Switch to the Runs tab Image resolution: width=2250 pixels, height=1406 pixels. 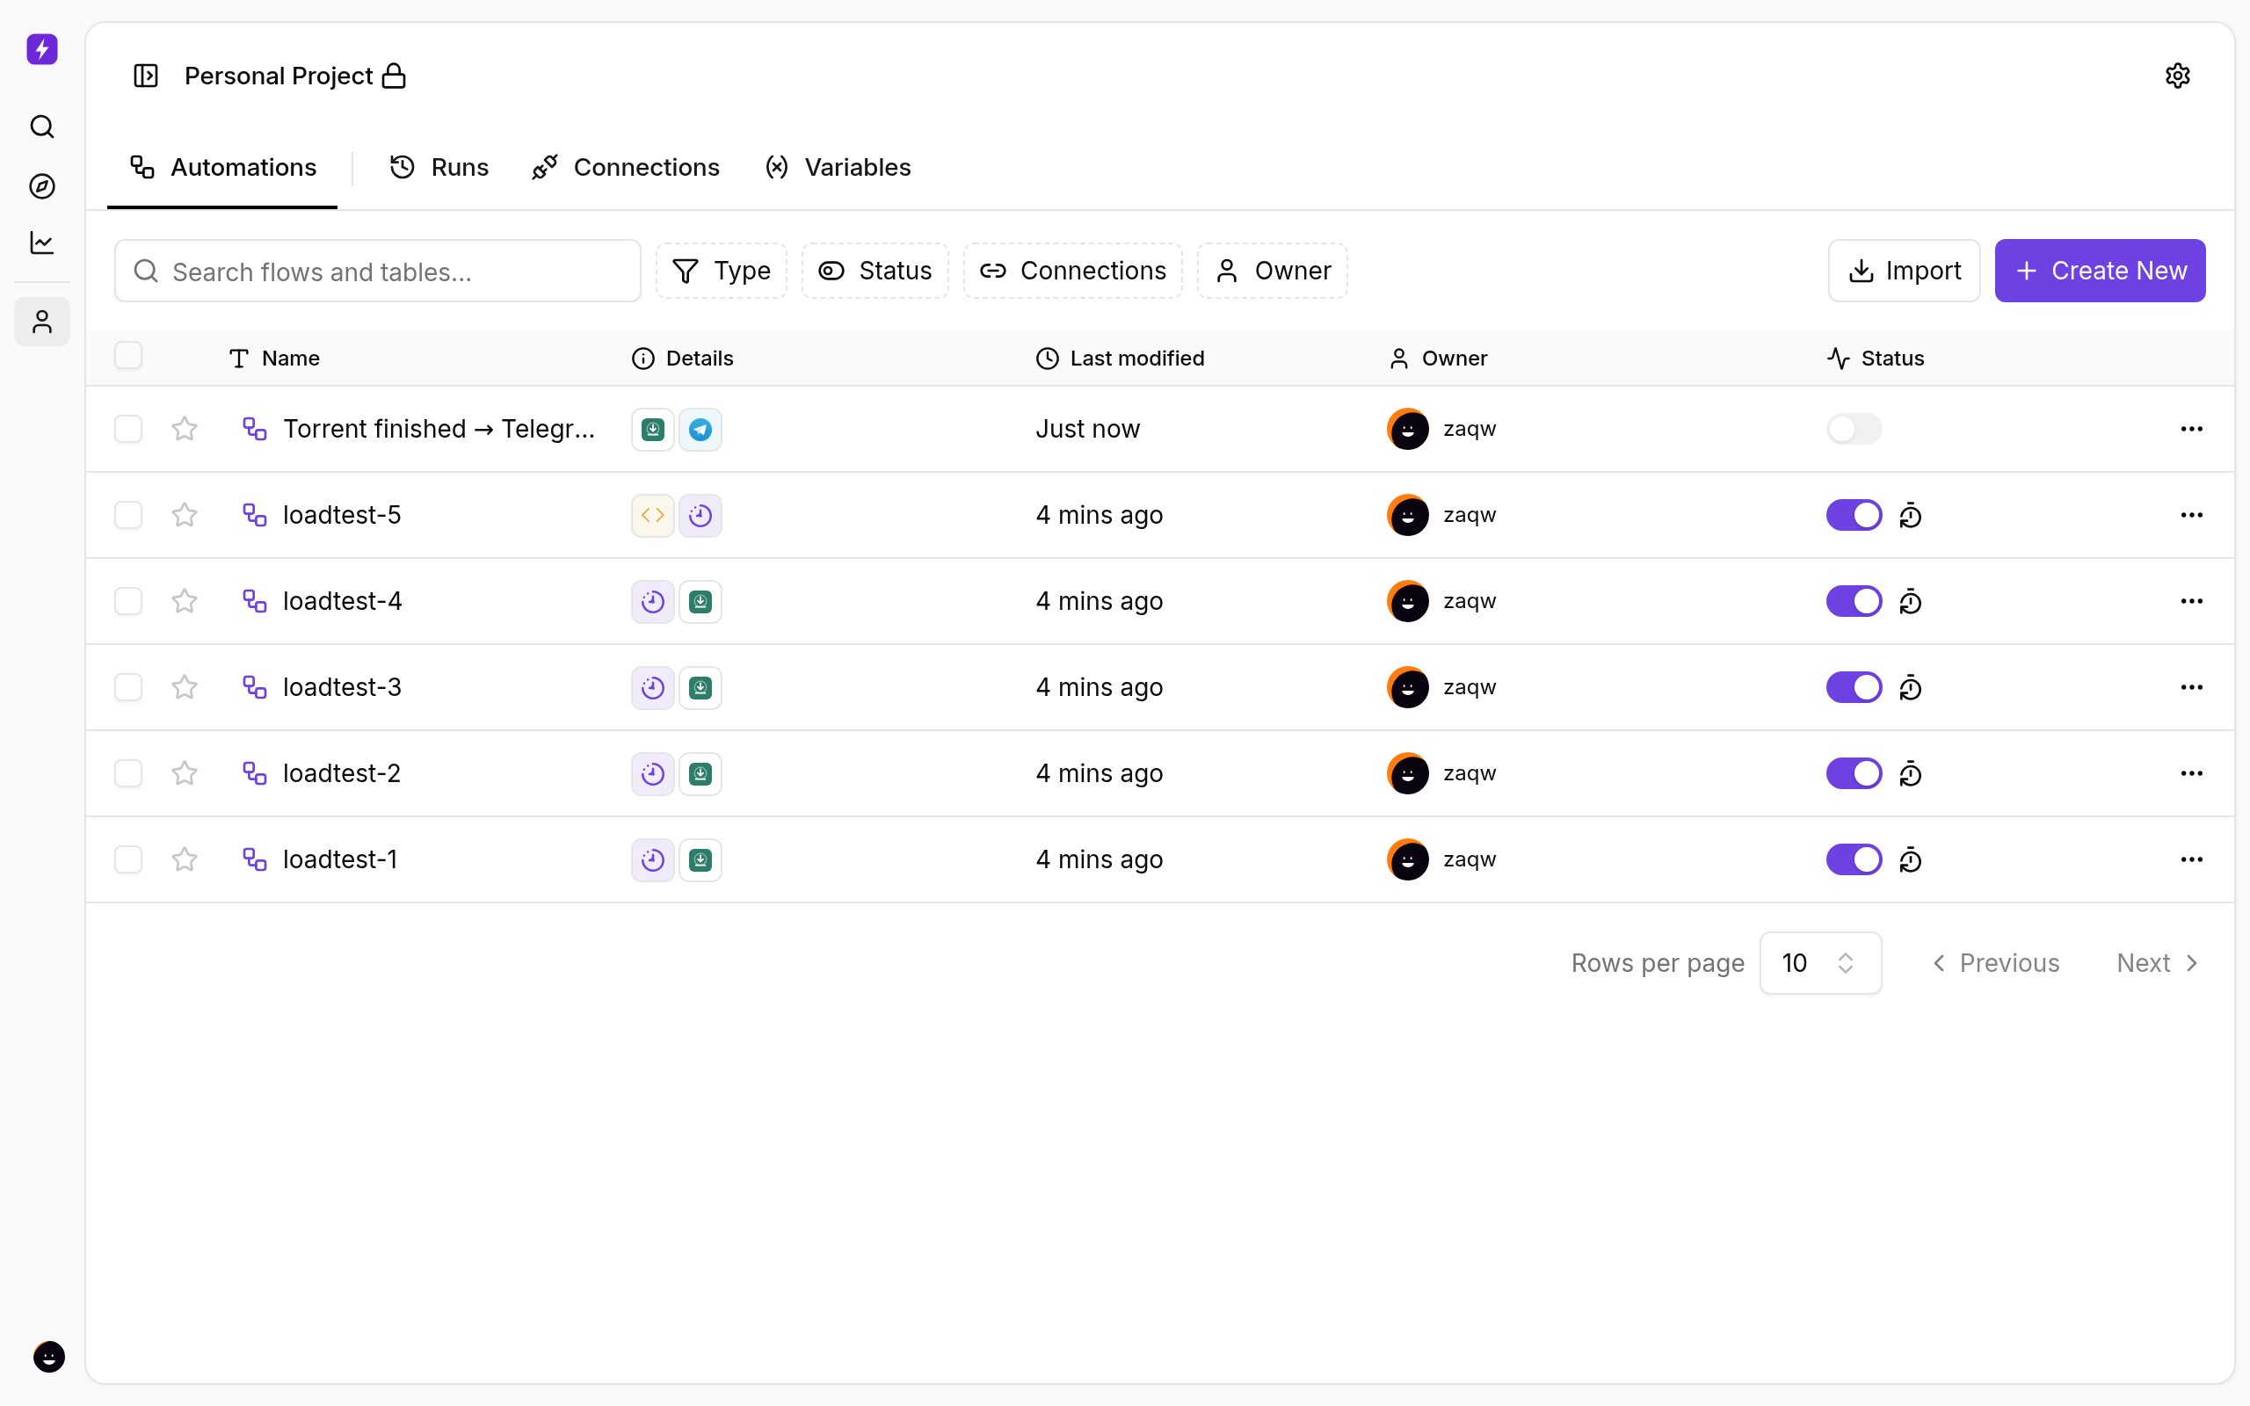pyautogui.click(x=439, y=167)
